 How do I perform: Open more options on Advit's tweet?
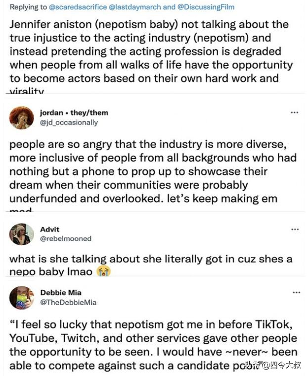[x=295, y=229]
